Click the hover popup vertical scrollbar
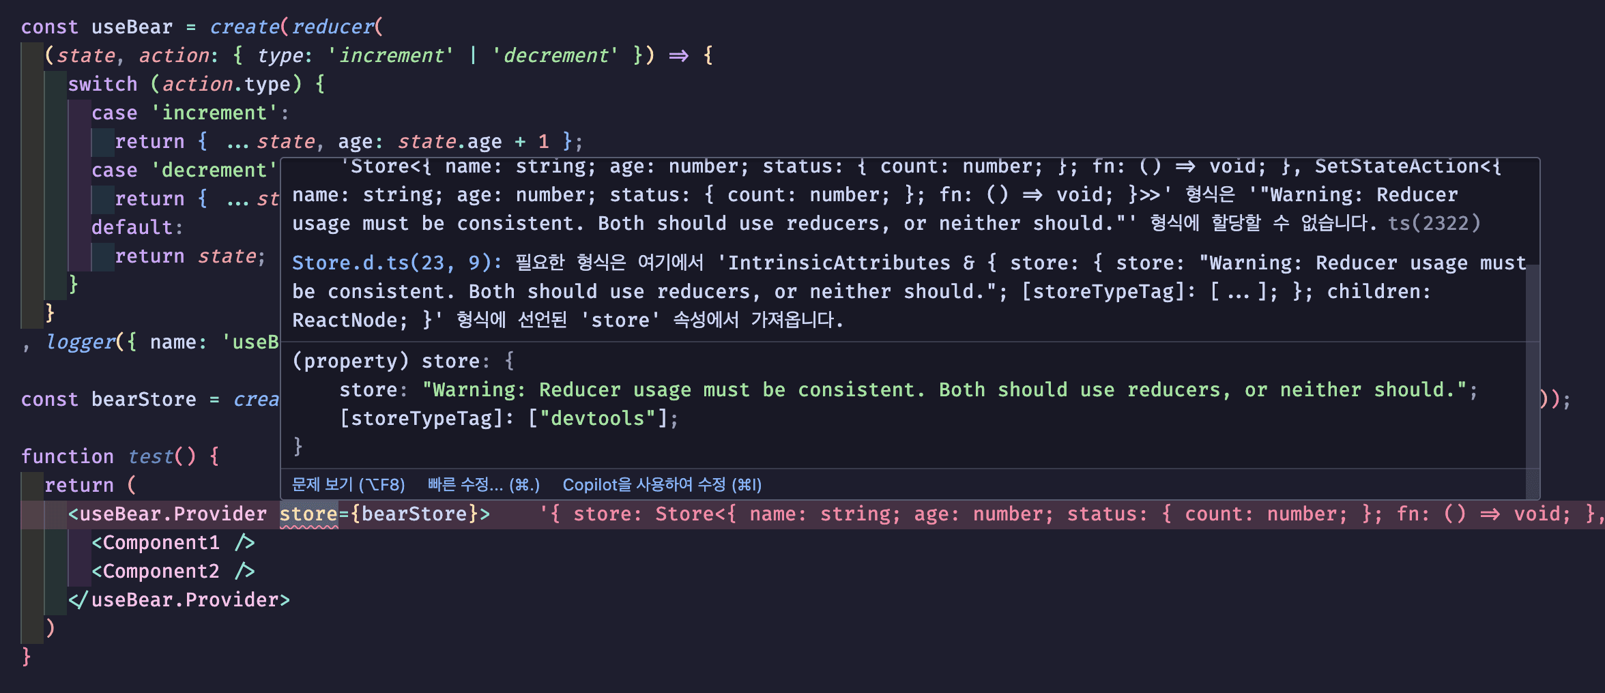 [x=1533, y=382]
